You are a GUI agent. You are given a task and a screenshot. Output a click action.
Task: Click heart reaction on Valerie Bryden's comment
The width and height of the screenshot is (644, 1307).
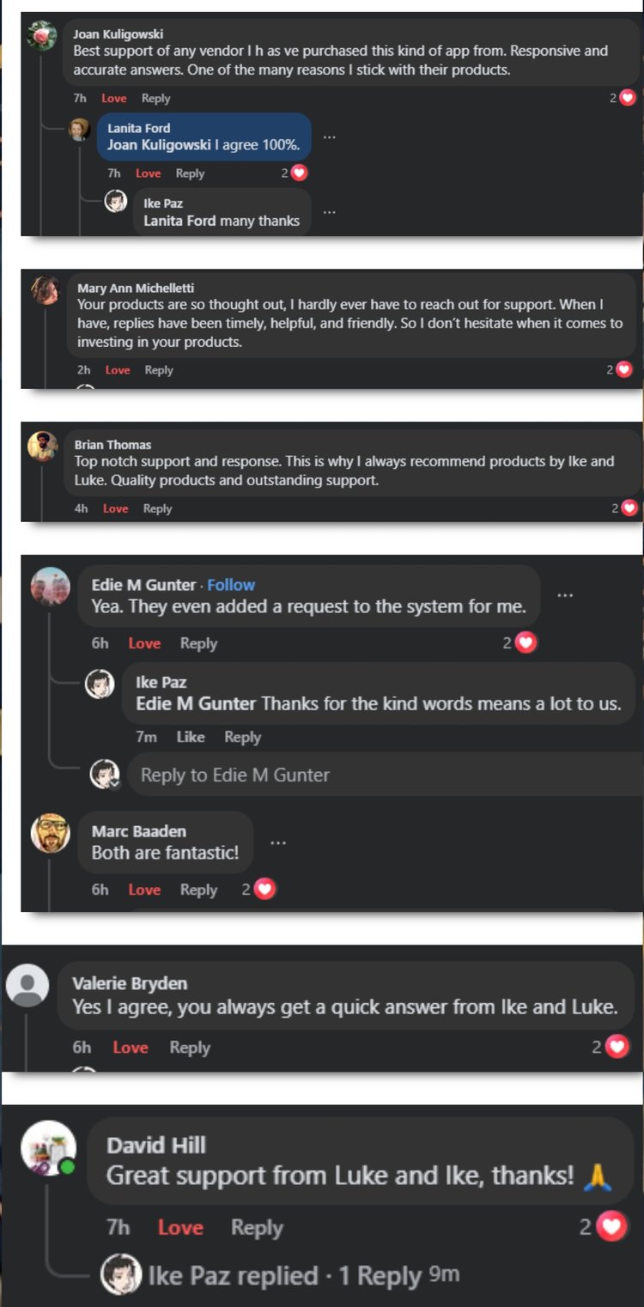point(617,1047)
